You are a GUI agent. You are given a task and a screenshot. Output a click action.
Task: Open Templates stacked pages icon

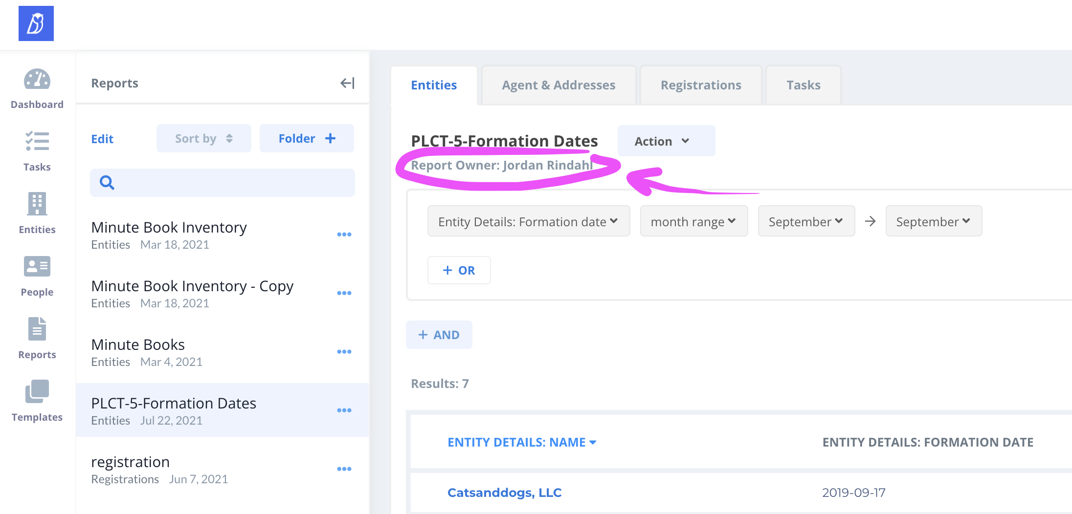(x=37, y=392)
